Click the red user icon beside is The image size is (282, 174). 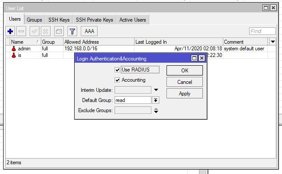point(14,55)
